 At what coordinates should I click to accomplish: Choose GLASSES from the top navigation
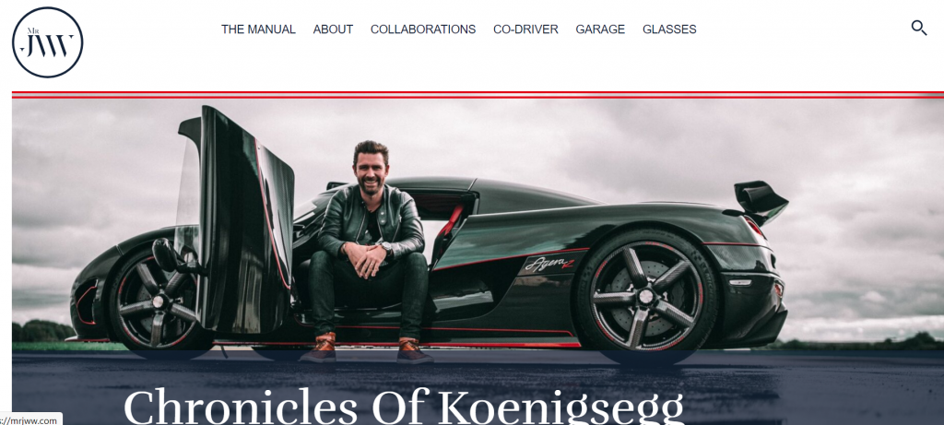point(669,30)
